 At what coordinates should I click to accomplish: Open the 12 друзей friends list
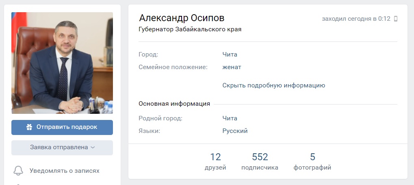pyautogui.click(x=215, y=161)
